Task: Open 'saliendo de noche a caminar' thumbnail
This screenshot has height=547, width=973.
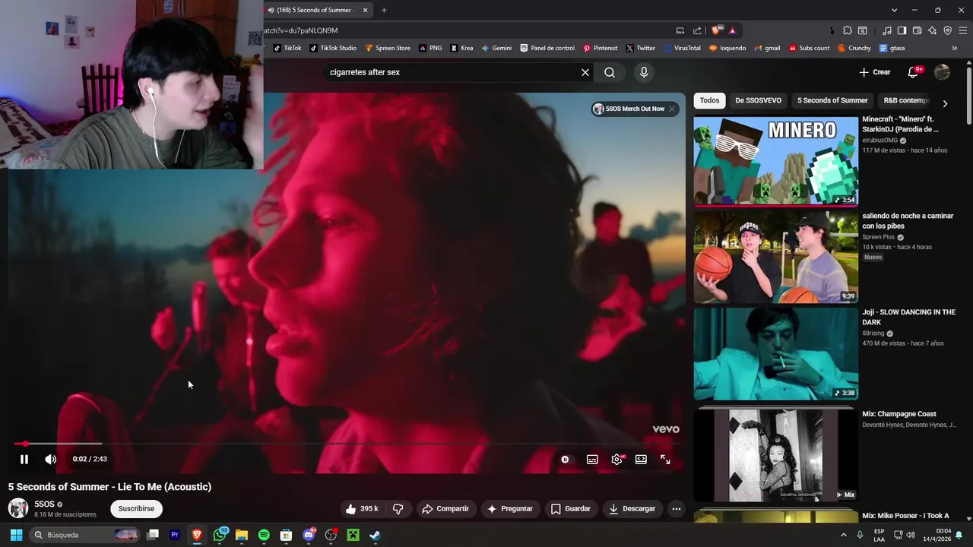Action: point(775,257)
